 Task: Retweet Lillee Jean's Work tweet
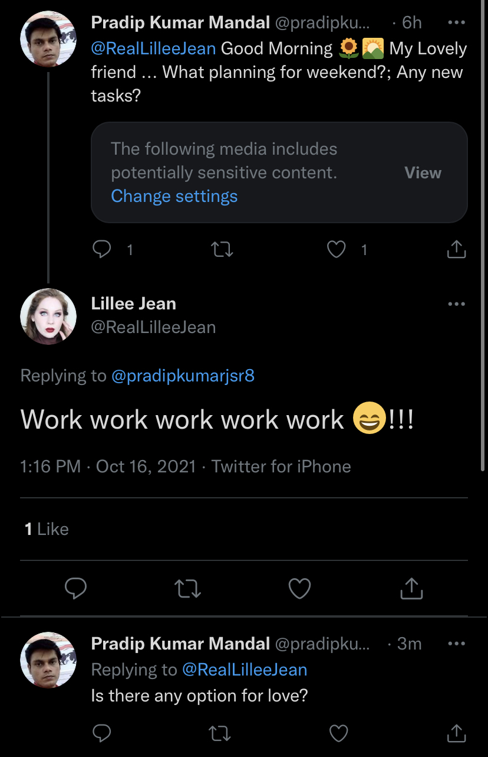[189, 588]
